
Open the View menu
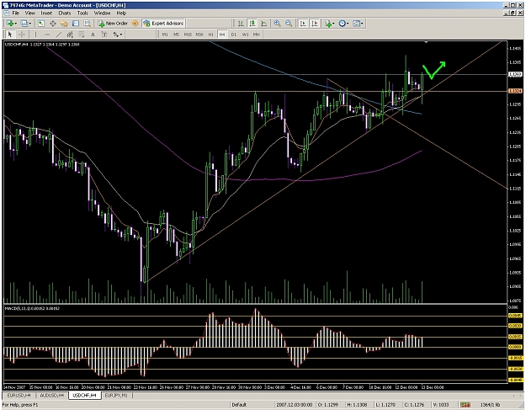[x=29, y=13]
